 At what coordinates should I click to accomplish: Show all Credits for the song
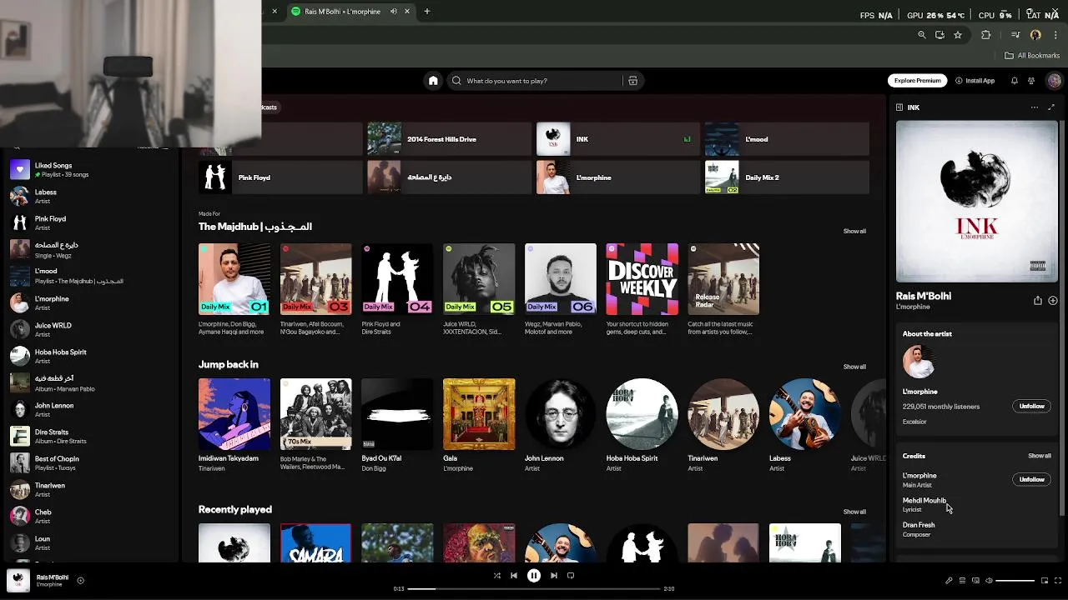pos(1040,456)
